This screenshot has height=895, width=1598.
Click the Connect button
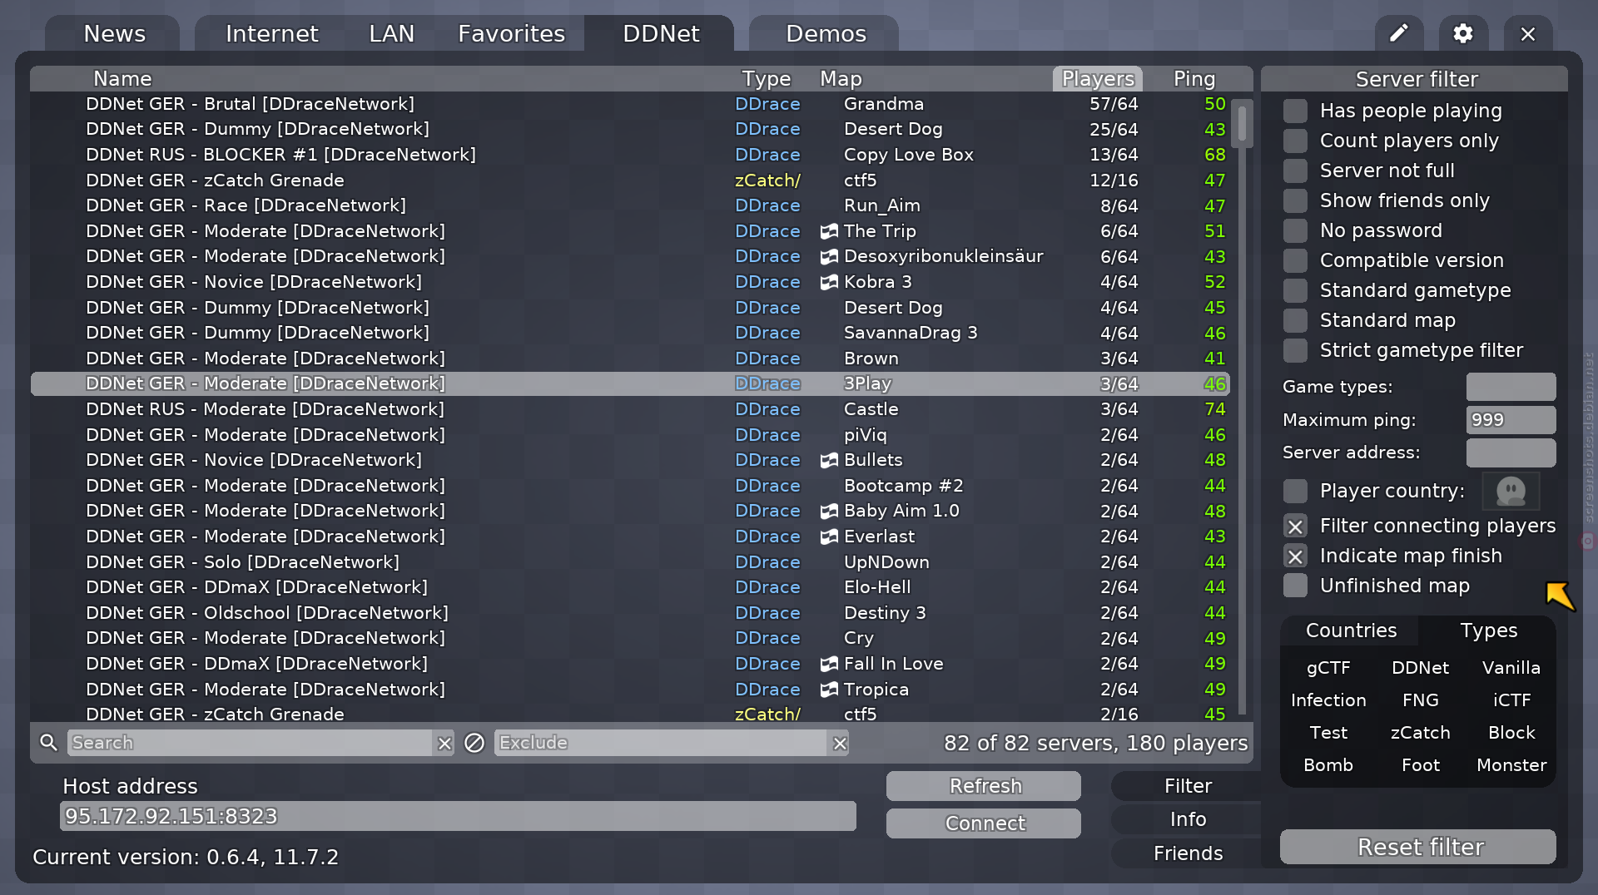pyautogui.click(x=984, y=823)
